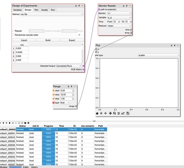Open the plot type scatter dropdown

click(159, 55)
